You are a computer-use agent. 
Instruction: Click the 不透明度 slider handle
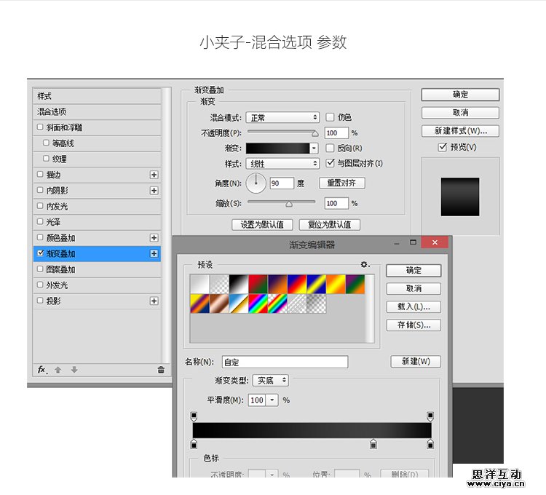click(x=314, y=134)
